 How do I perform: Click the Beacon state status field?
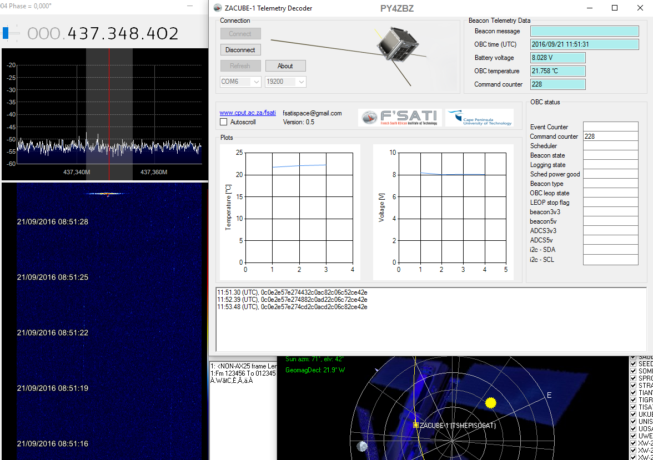tap(611, 155)
